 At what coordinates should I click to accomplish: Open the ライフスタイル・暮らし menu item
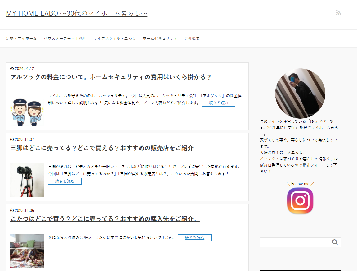click(x=114, y=38)
